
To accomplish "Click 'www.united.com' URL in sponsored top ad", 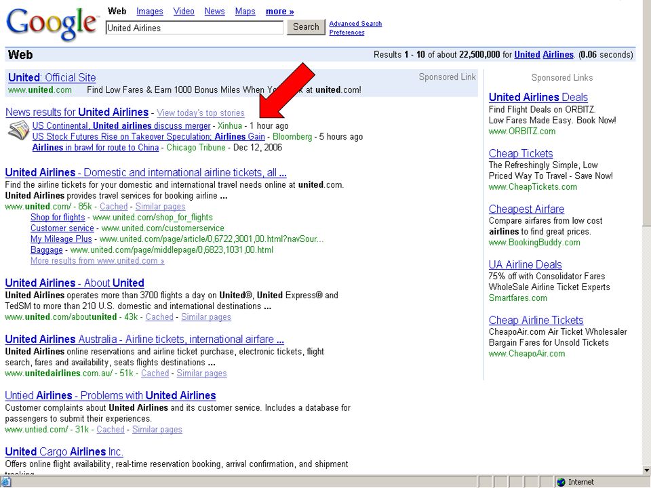I will click(x=40, y=89).
